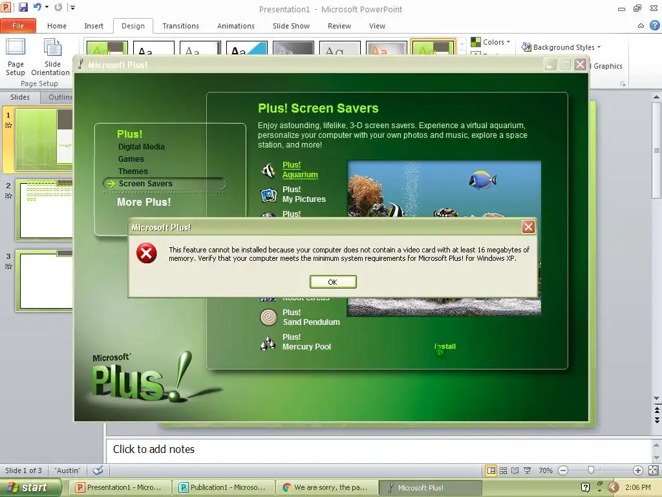
Task: Select slide 2 thumbnail in Slides pane
Action: [45, 210]
